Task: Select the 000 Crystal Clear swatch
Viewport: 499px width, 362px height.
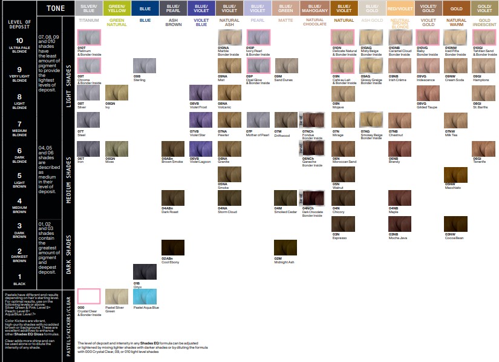Action: [88, 297]
